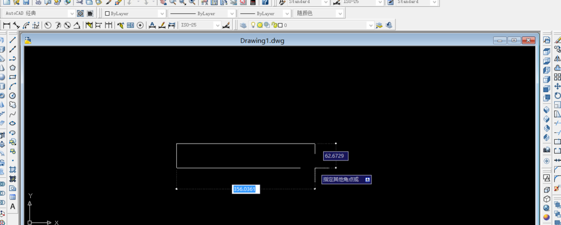Viewport: 561px width, 225px height.
Task: Select the Arc tool
Action: 12,86
